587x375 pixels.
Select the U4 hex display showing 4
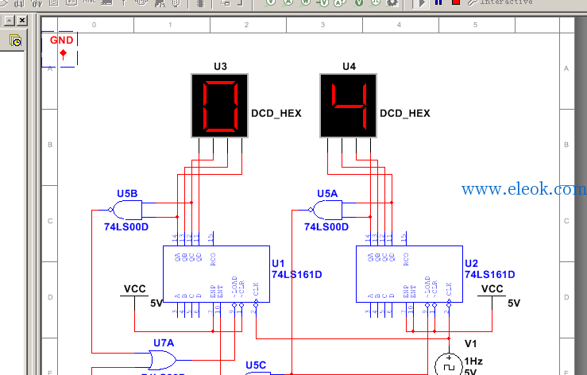coord(348,106)
